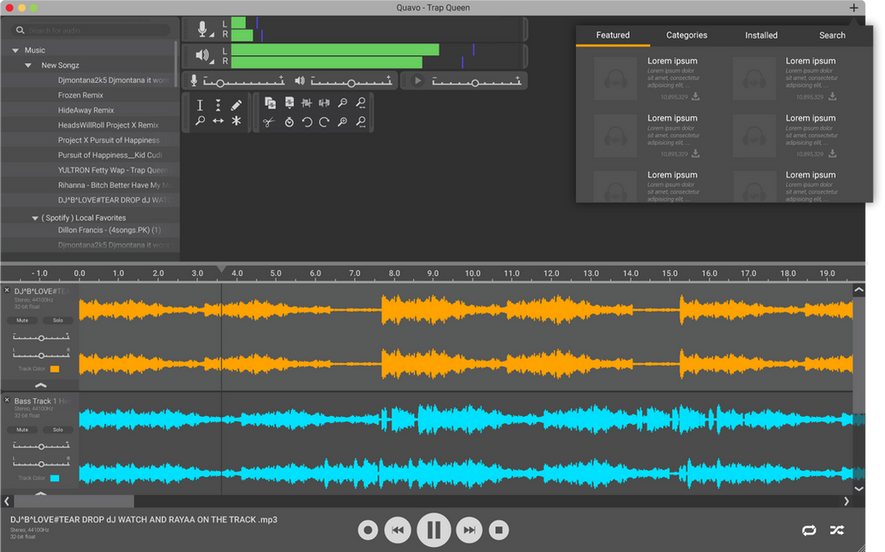Image resolution: width=885 pixels, height=552 pixels.
Task: Click the scissors Cut icon
Action: coord(269,122)
